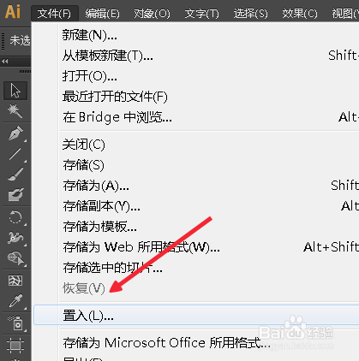This screenshot has width=359, height=361.
Task: Select the Artboard tool
Action: pos(15,345)
